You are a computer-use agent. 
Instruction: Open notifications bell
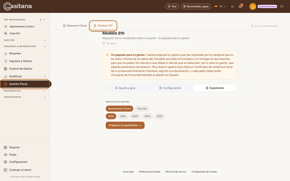pos(240,6)
